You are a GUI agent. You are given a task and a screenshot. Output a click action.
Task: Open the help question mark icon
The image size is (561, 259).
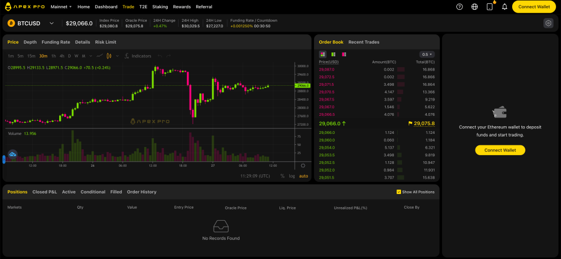pos(460,7)
